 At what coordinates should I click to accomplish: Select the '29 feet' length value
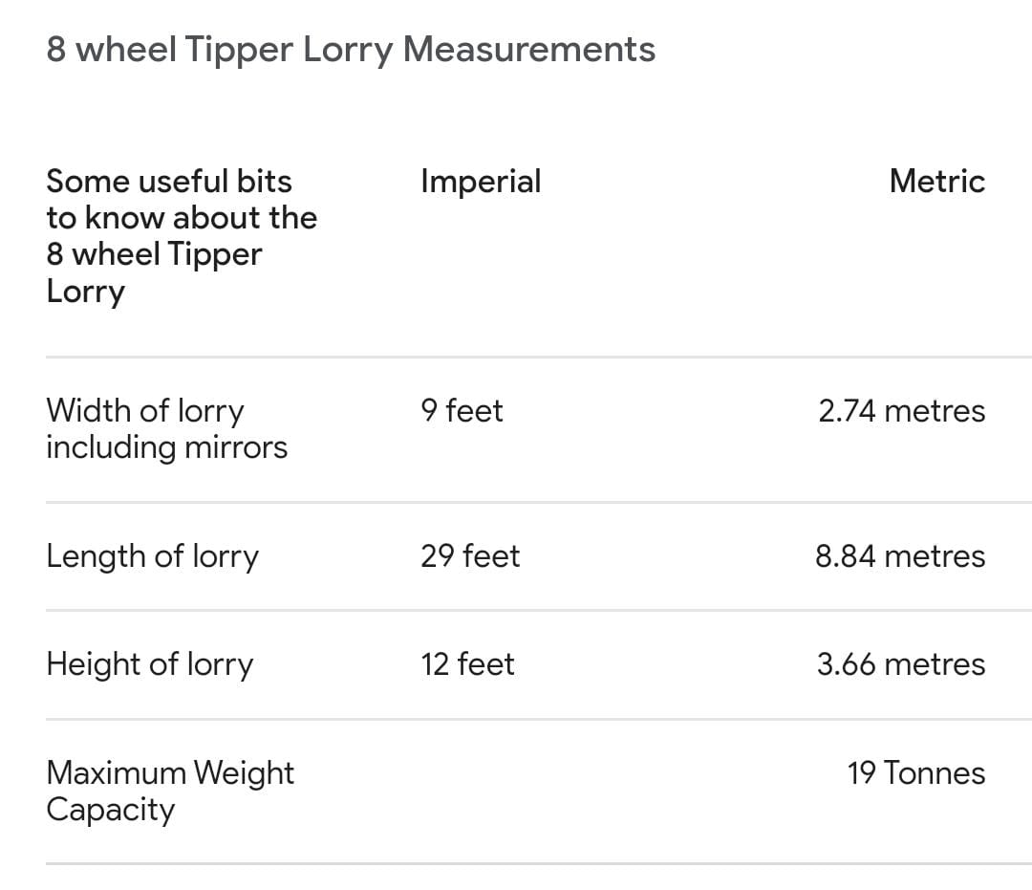click(470, 556)
